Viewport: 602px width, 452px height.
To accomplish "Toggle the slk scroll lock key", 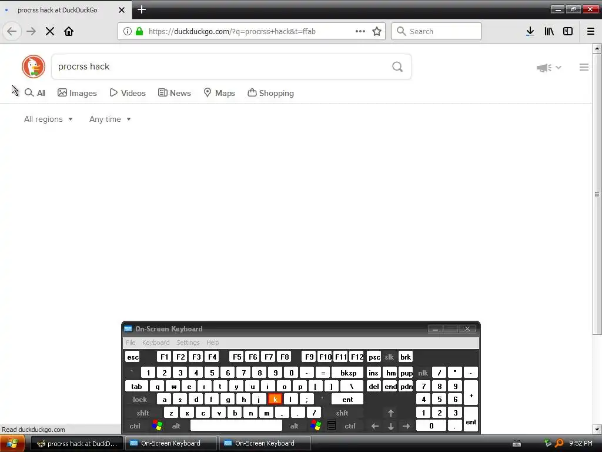I will [x=389, y=357].
